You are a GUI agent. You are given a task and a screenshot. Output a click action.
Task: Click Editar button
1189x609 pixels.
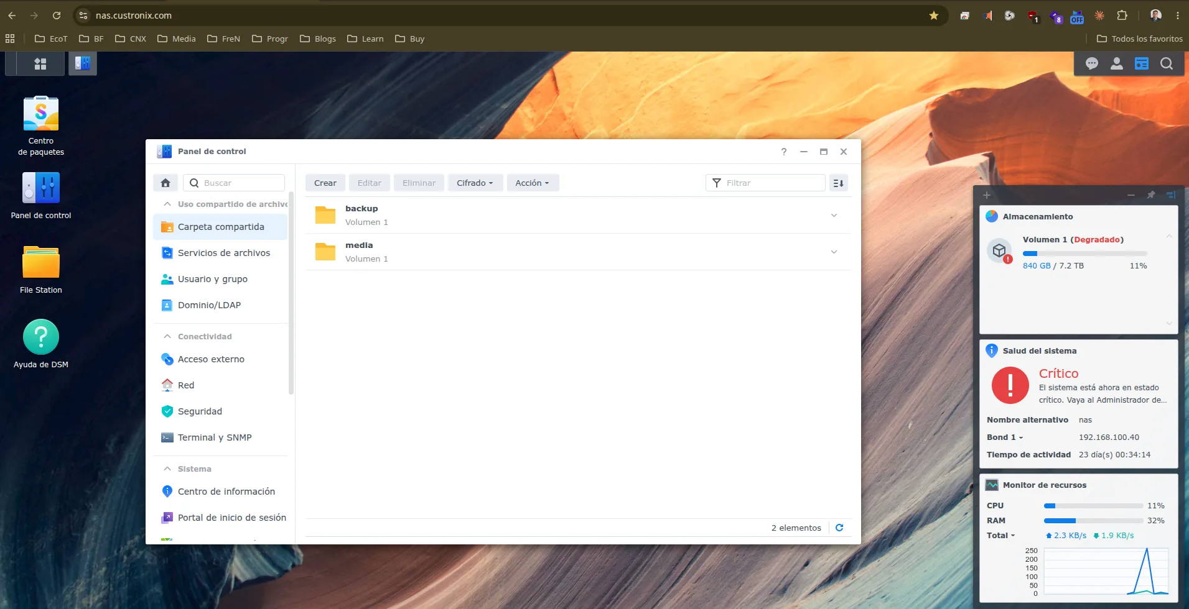tap(370, 183)
